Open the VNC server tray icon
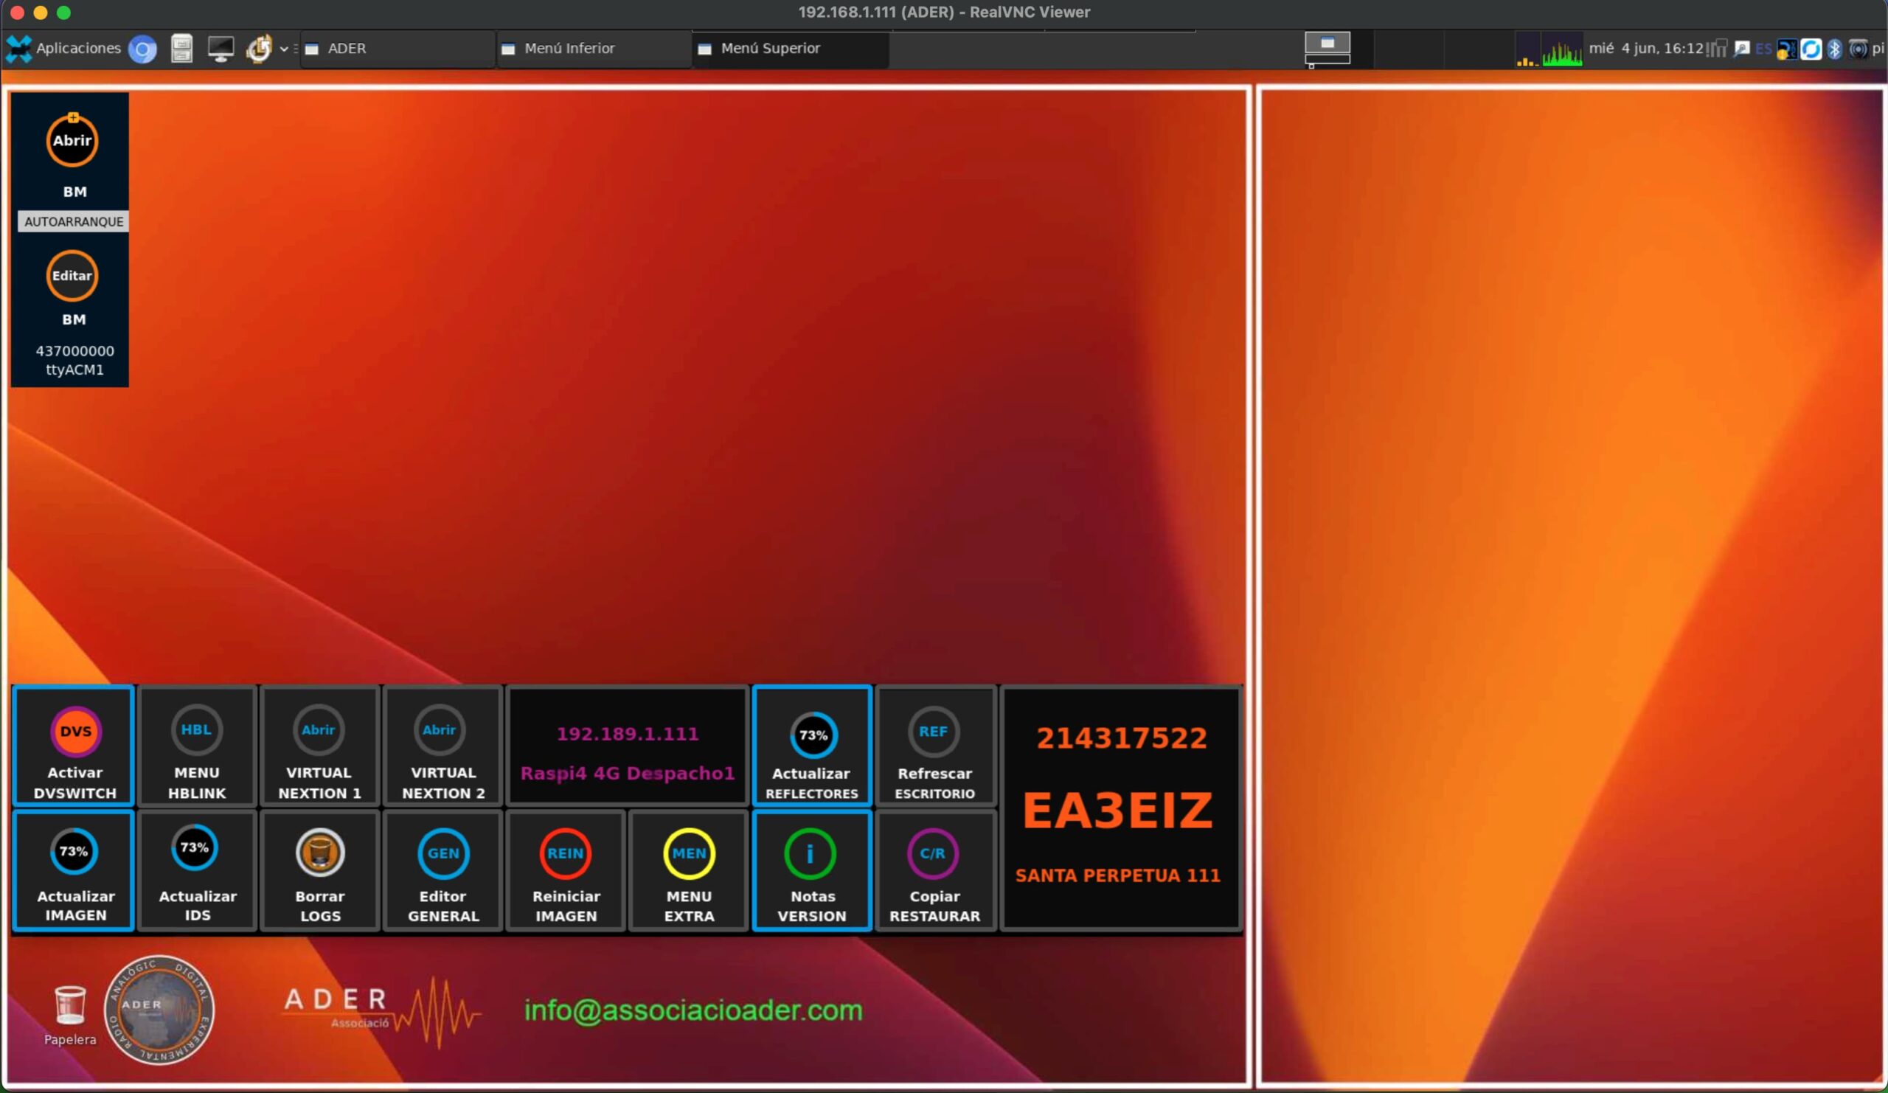The width and height of the screenshot is (1888, 1093). click(x=1787, y=49)
